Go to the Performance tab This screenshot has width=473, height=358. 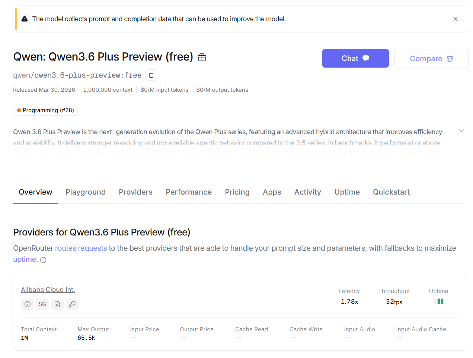(189, 192)
